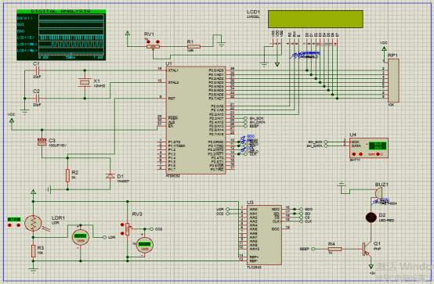Select the U4 SHT11 sensor module
Viewport: 434px width, 284px height.
point(369,148)
